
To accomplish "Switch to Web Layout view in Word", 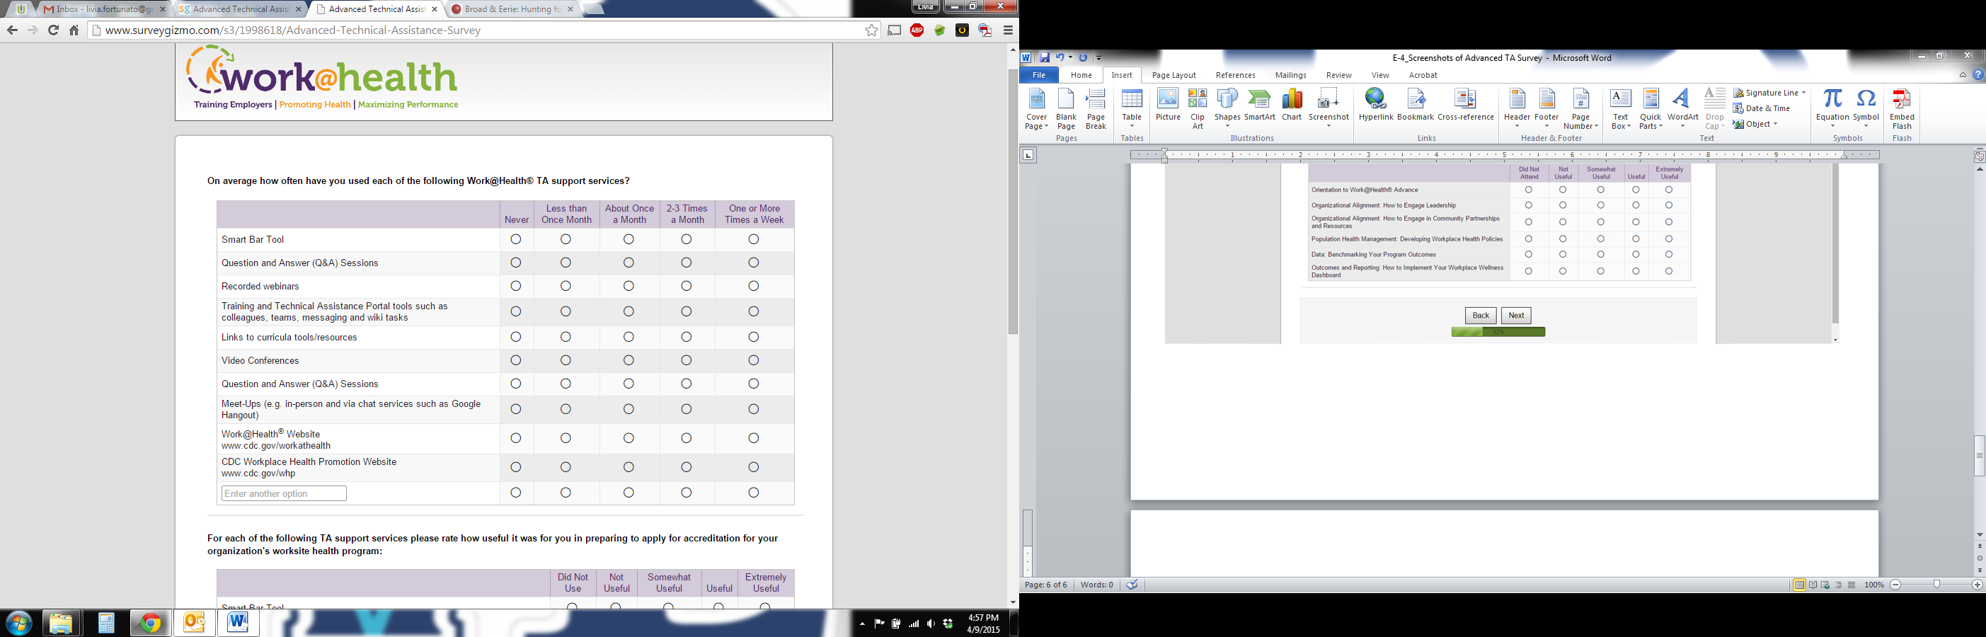I will point(1825,585).
